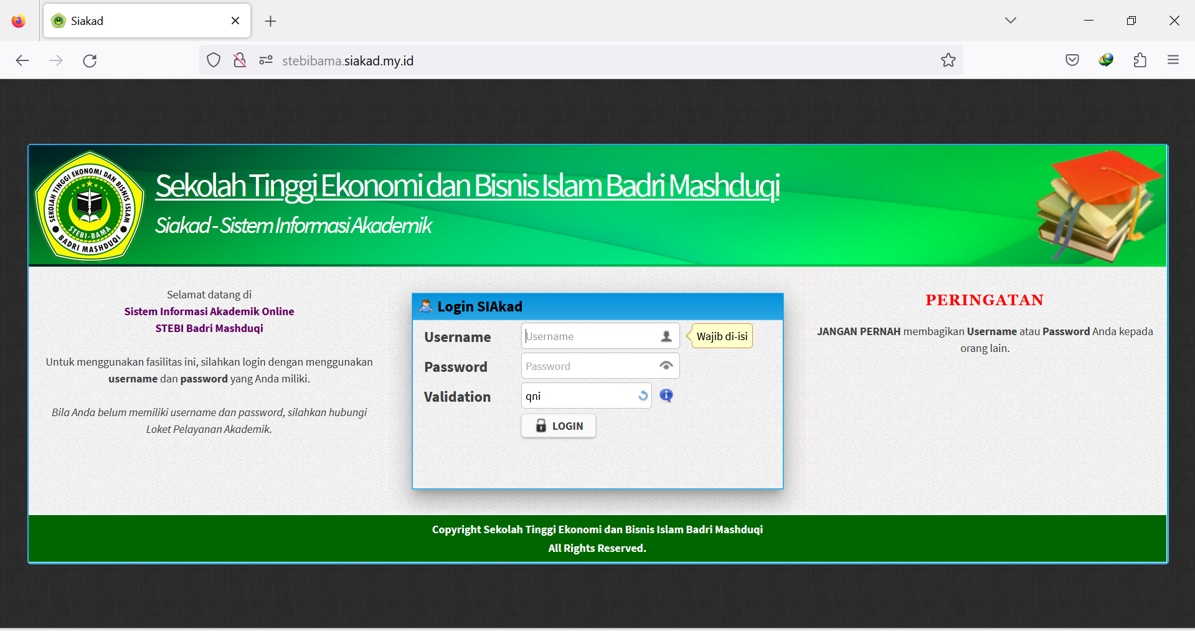Open Firefox application menu
Image resolution: width=1195 pixels, height=631 pixels.
(1173, 60)
